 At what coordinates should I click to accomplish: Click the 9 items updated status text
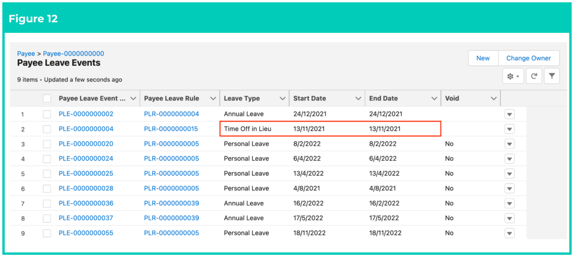click(69, 80)
